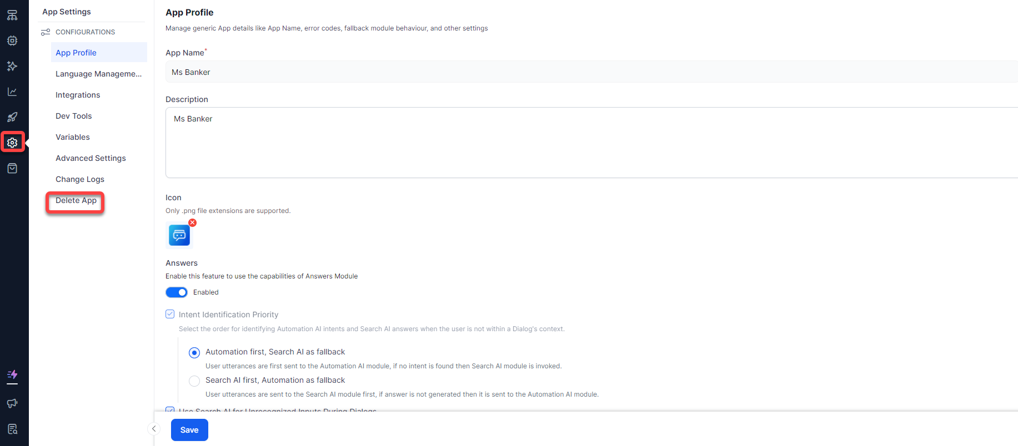Go to Advanced Settings section
1018x446 pixels.
[91, 158]
